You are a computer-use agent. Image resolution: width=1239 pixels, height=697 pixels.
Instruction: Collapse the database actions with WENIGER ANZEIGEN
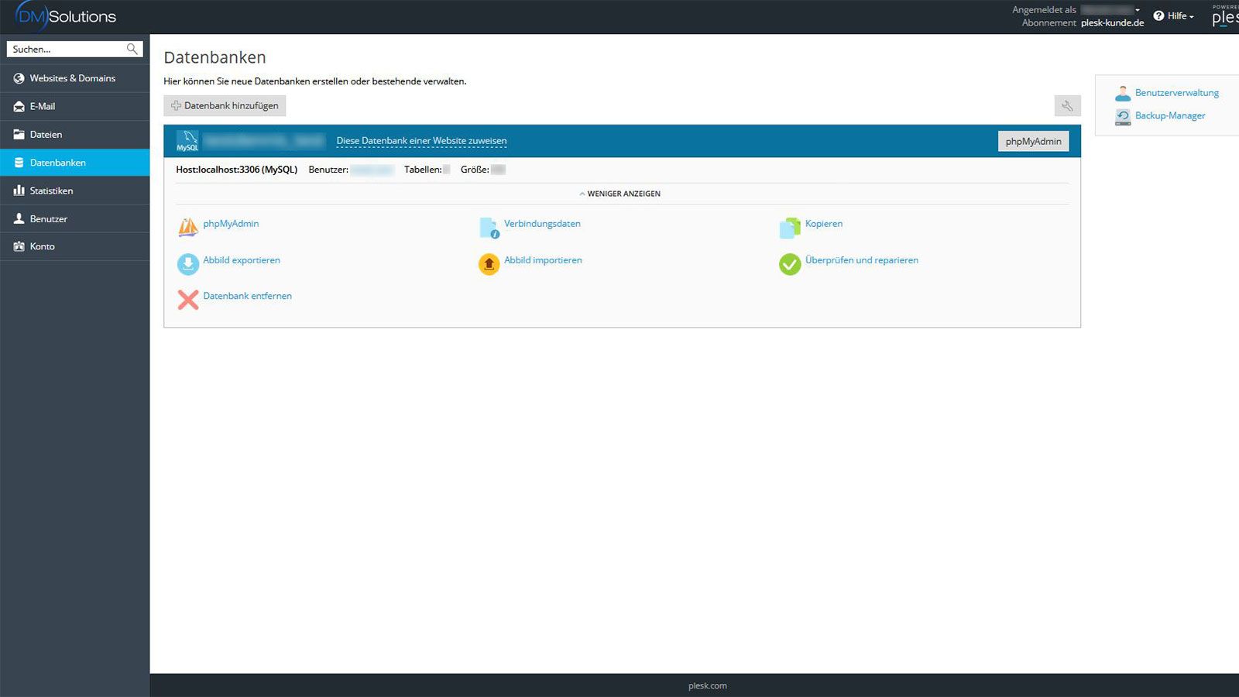click(x=619, y=193)
